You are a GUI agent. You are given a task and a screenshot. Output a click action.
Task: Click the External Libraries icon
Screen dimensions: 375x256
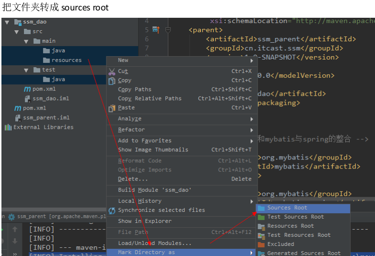pos(8,127)
